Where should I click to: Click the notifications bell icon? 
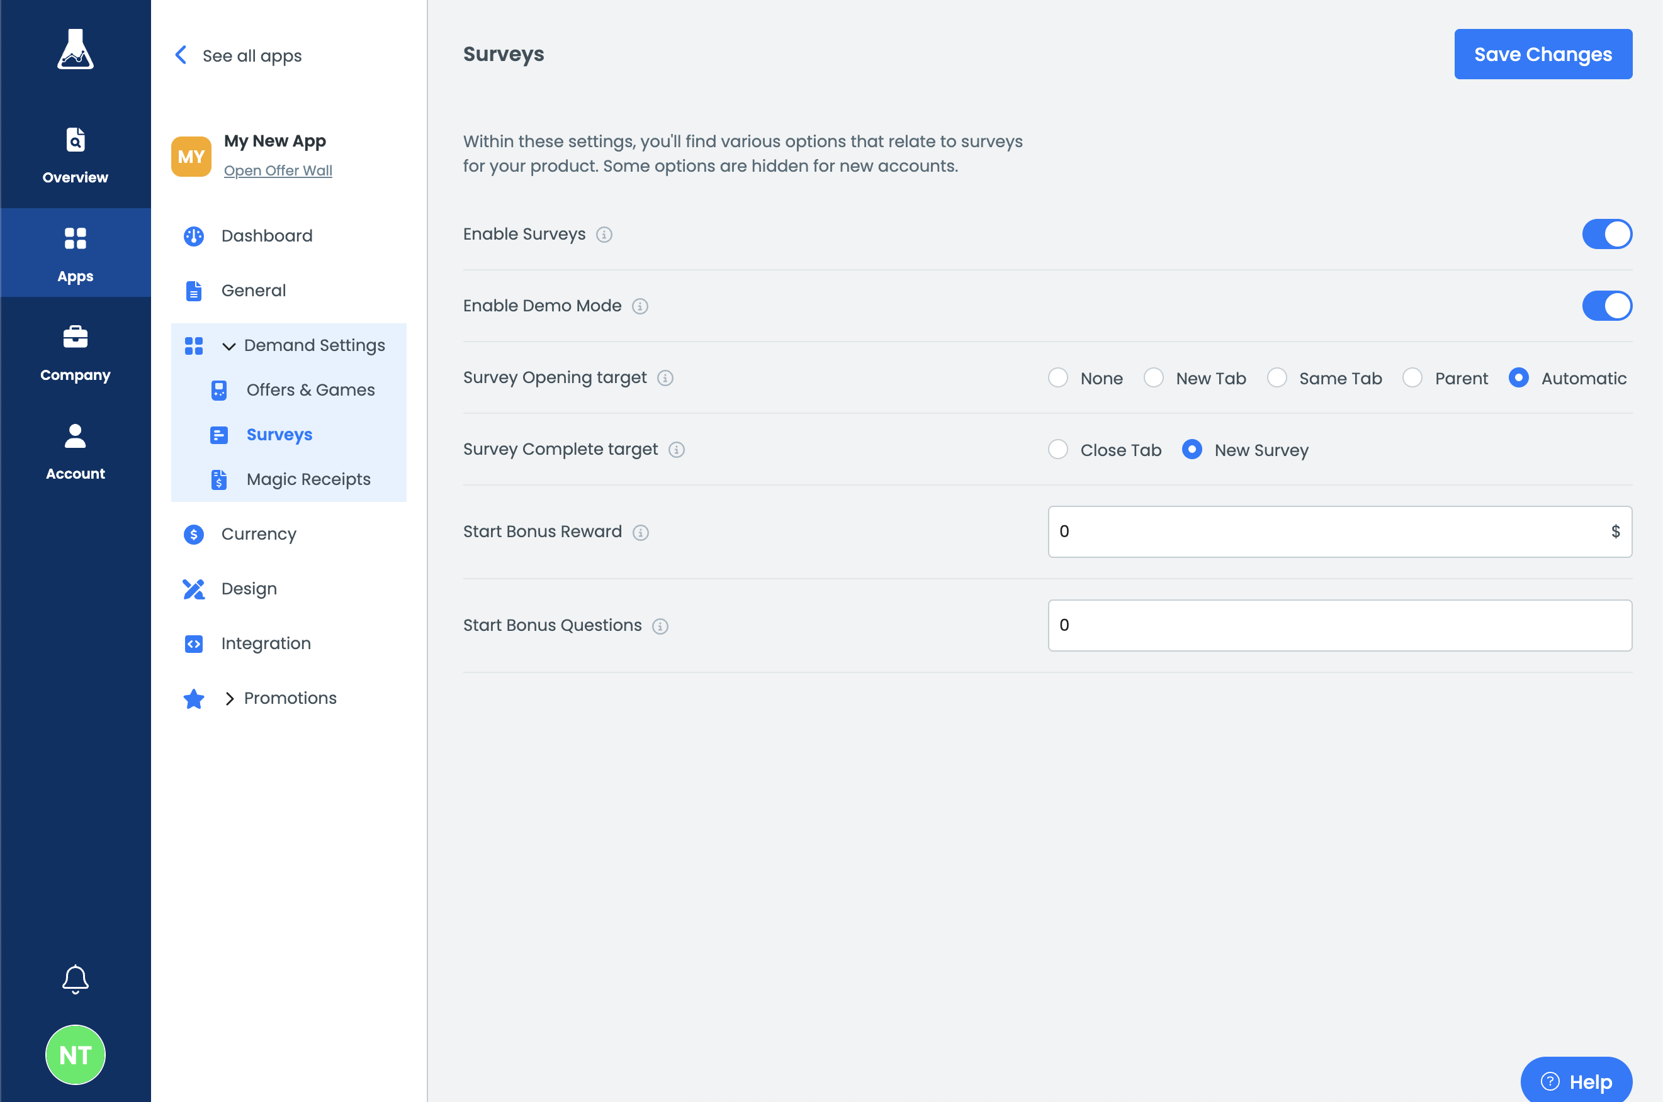tap(76, 978)
